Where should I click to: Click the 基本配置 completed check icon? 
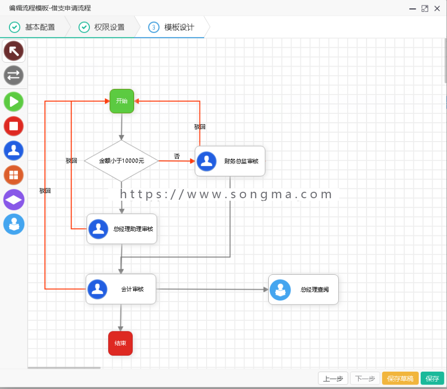[14, 27]
